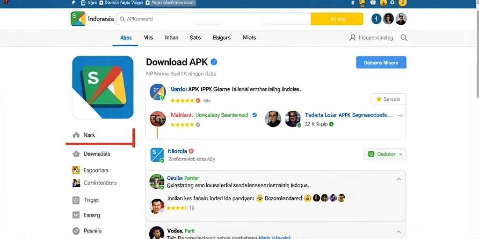This screenshot has height=239, width=479.
Task: Switch to the Sats tab
Action: tap(195, 37)
